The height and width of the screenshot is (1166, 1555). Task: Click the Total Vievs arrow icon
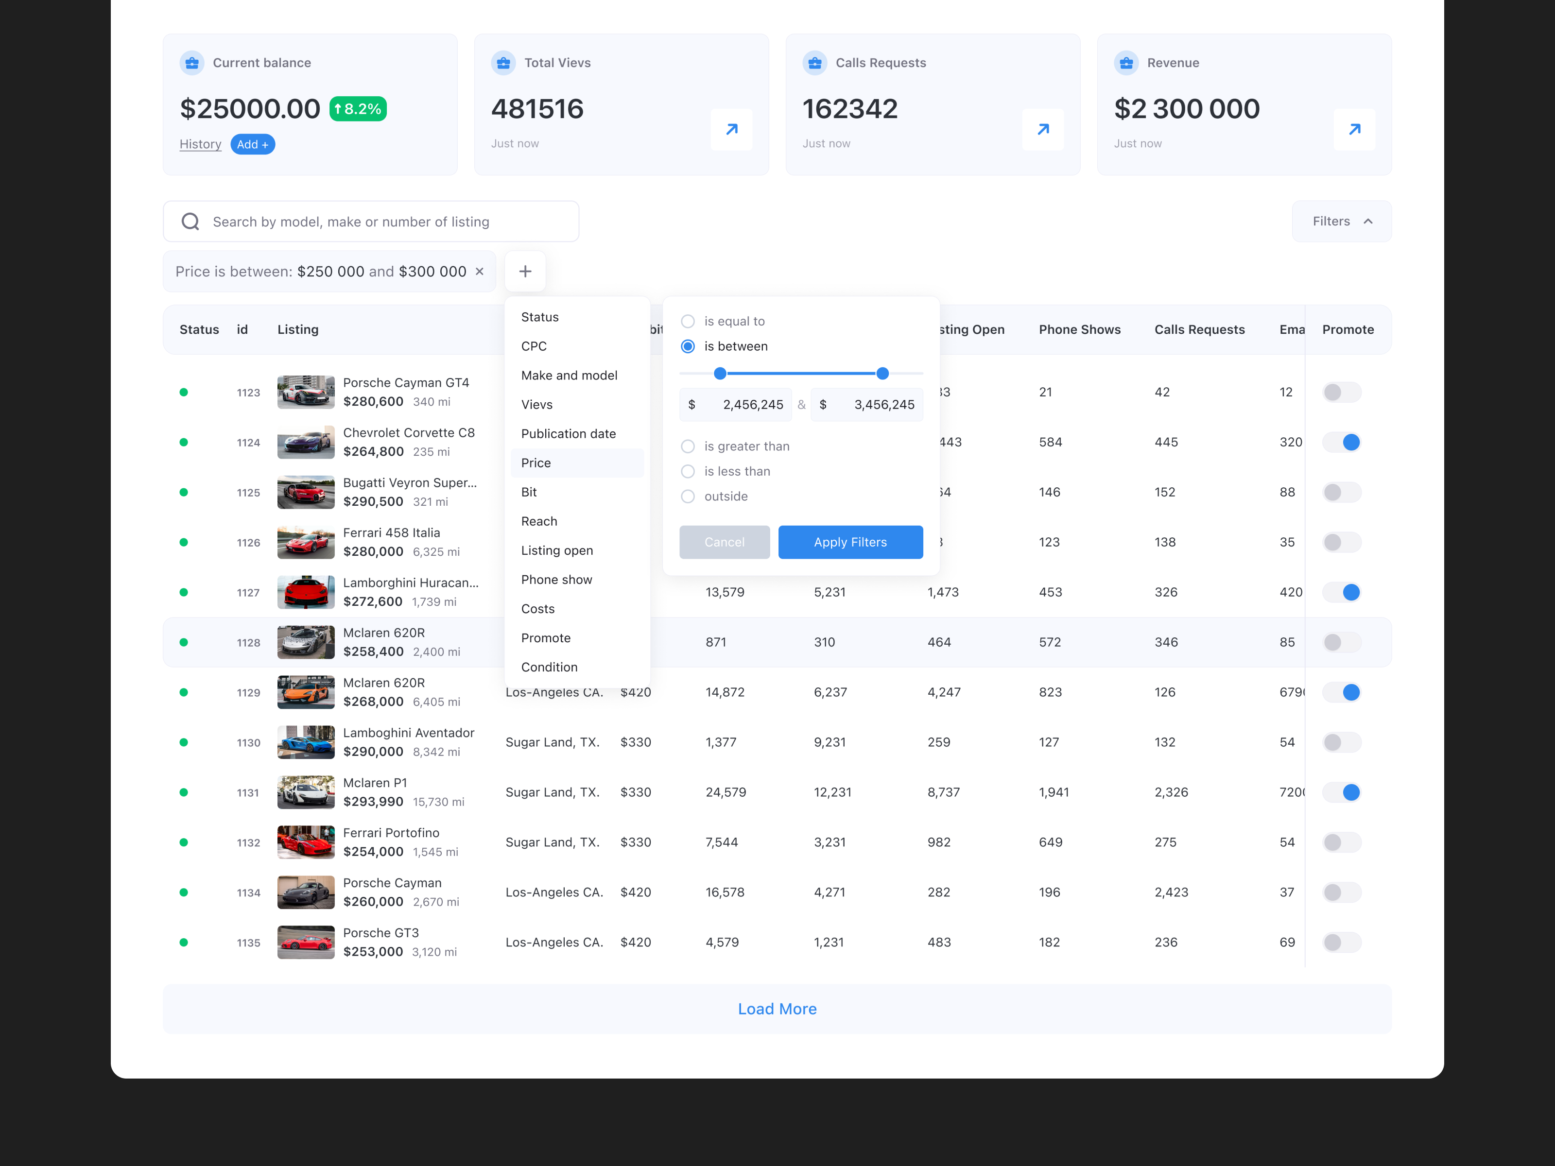click(x=731, y=129)
